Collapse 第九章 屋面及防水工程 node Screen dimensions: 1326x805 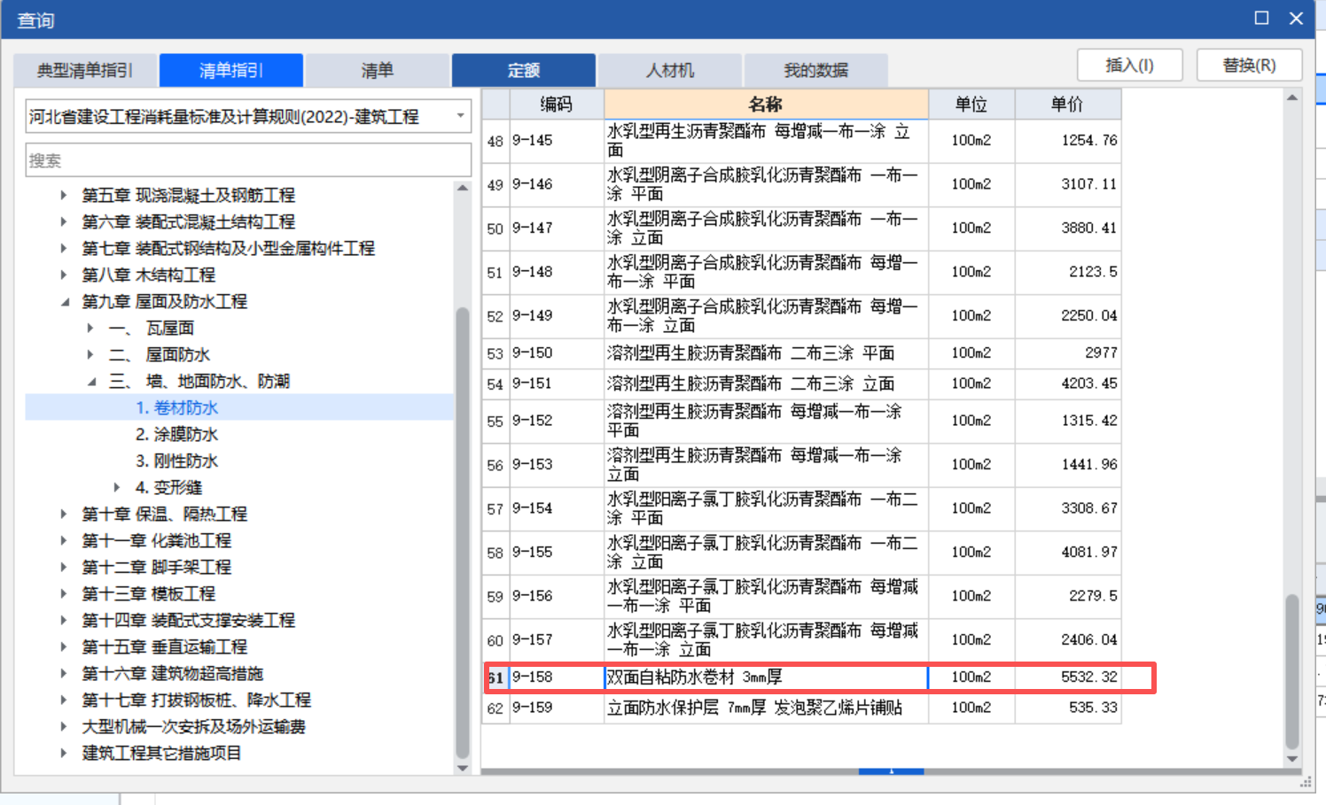[x=64, y=302]
